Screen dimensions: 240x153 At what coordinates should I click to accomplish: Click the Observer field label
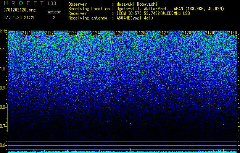point(77,4)
